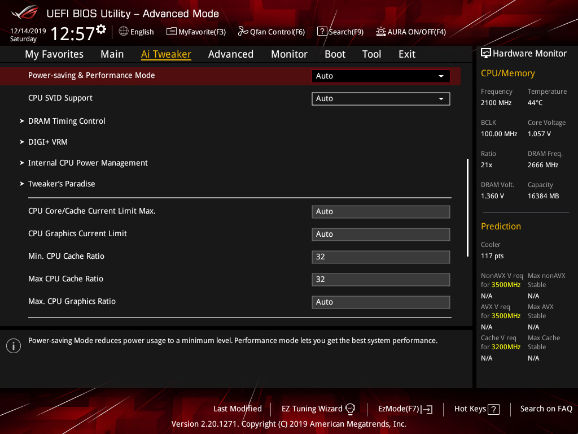The width and height of the screenshot is (578, 434).
Task: Open Hot Keys help
Action: (477, 409)
